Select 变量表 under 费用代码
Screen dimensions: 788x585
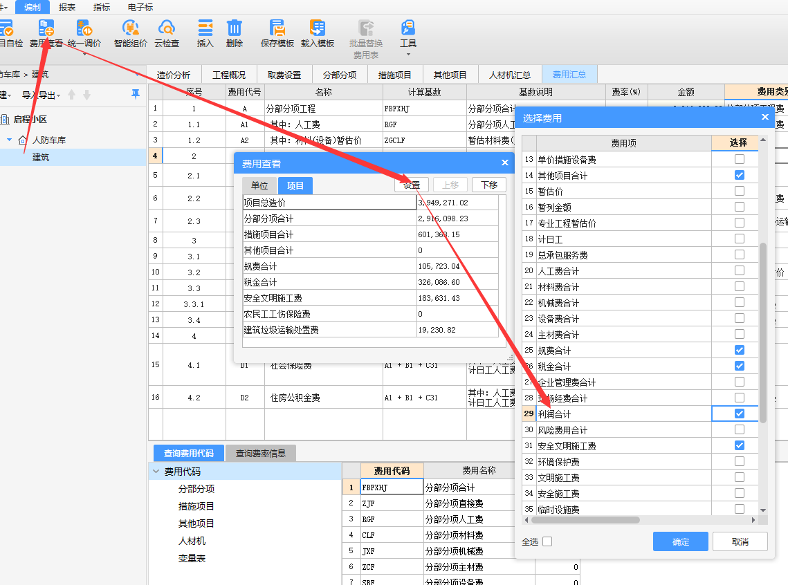pos(192,558)
